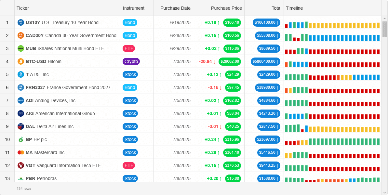This screenshot has height=195, width=388.
Task: Click the AT&T logo icon
Action: coord(21,74)
